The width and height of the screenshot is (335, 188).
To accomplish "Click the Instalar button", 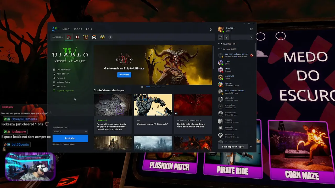I will click(70, 138).
